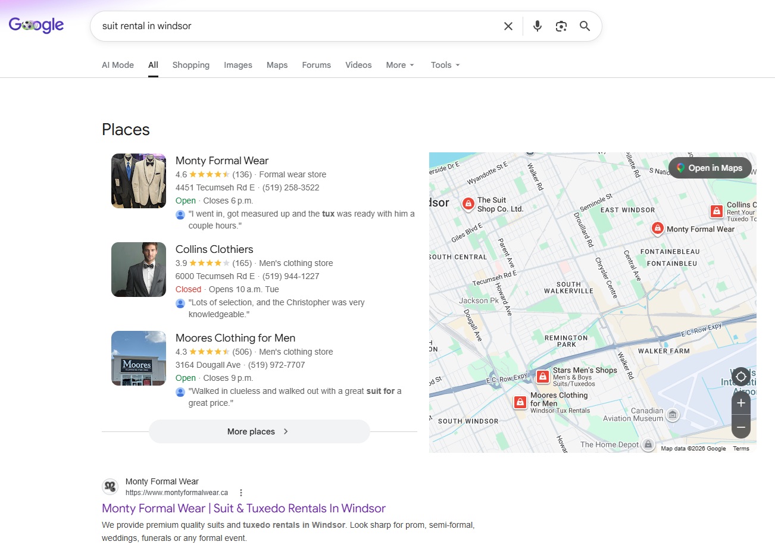Image resolution: width=775 pixels, height=554 pixels.
Task: Open the Tools dropdown
Action: (x=445, y=65)
